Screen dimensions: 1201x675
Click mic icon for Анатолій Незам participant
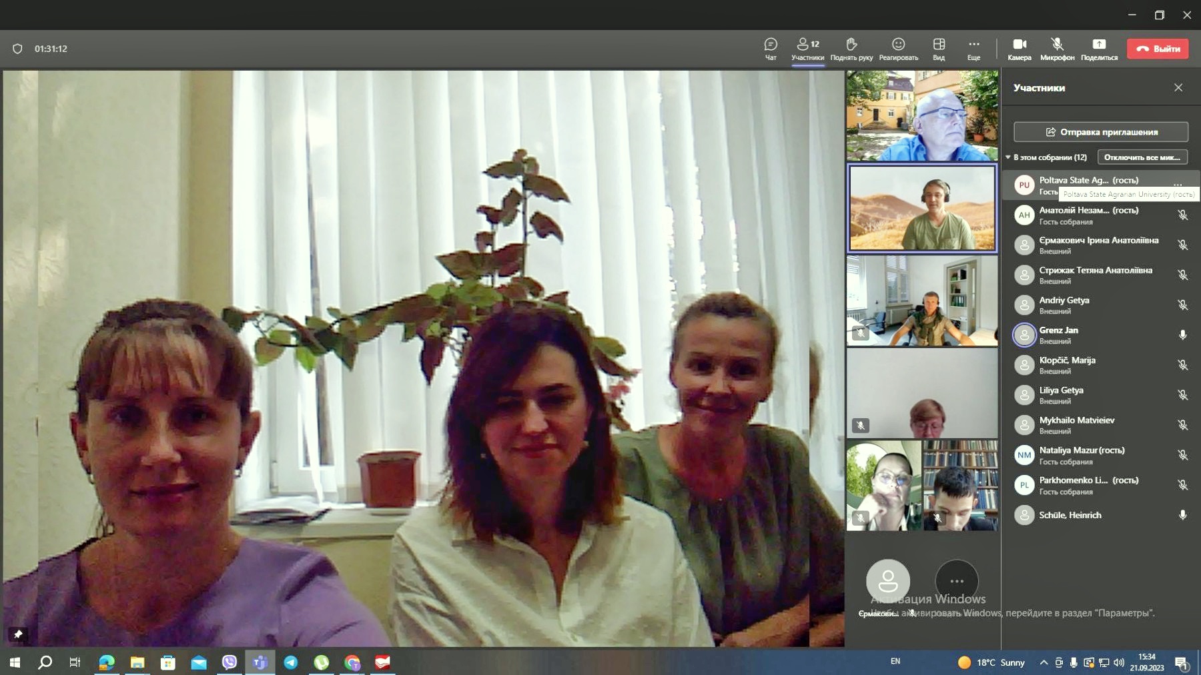click(1182, 215)
